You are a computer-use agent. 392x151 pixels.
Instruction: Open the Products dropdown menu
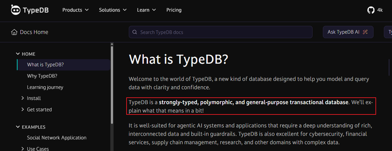[76, 10]
